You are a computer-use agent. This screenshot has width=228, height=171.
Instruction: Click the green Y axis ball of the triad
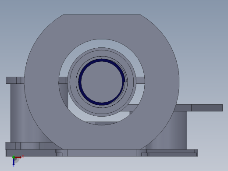tap(14, 157)
